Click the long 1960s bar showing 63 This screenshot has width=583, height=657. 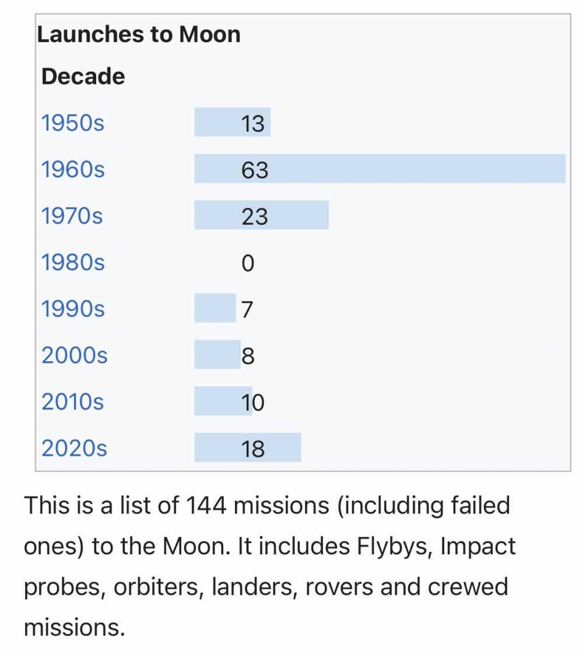click(379, 169)
